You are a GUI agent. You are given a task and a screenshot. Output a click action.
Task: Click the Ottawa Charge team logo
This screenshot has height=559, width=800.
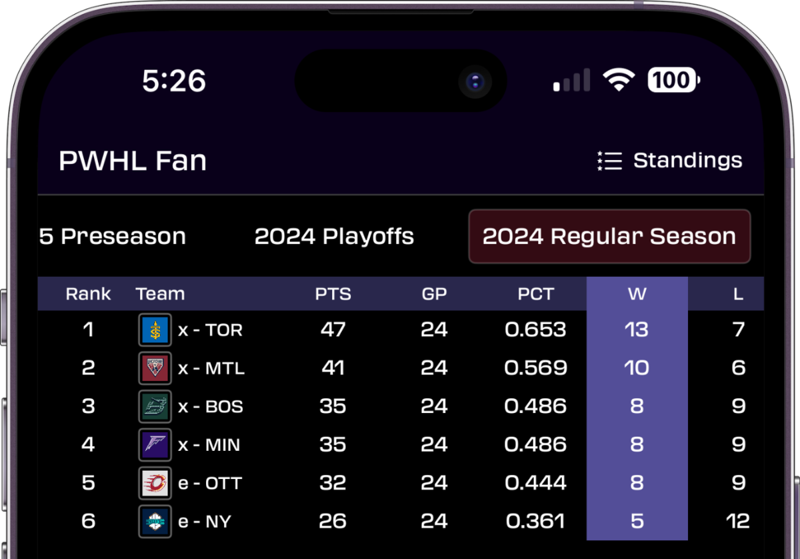pos(155,483)
